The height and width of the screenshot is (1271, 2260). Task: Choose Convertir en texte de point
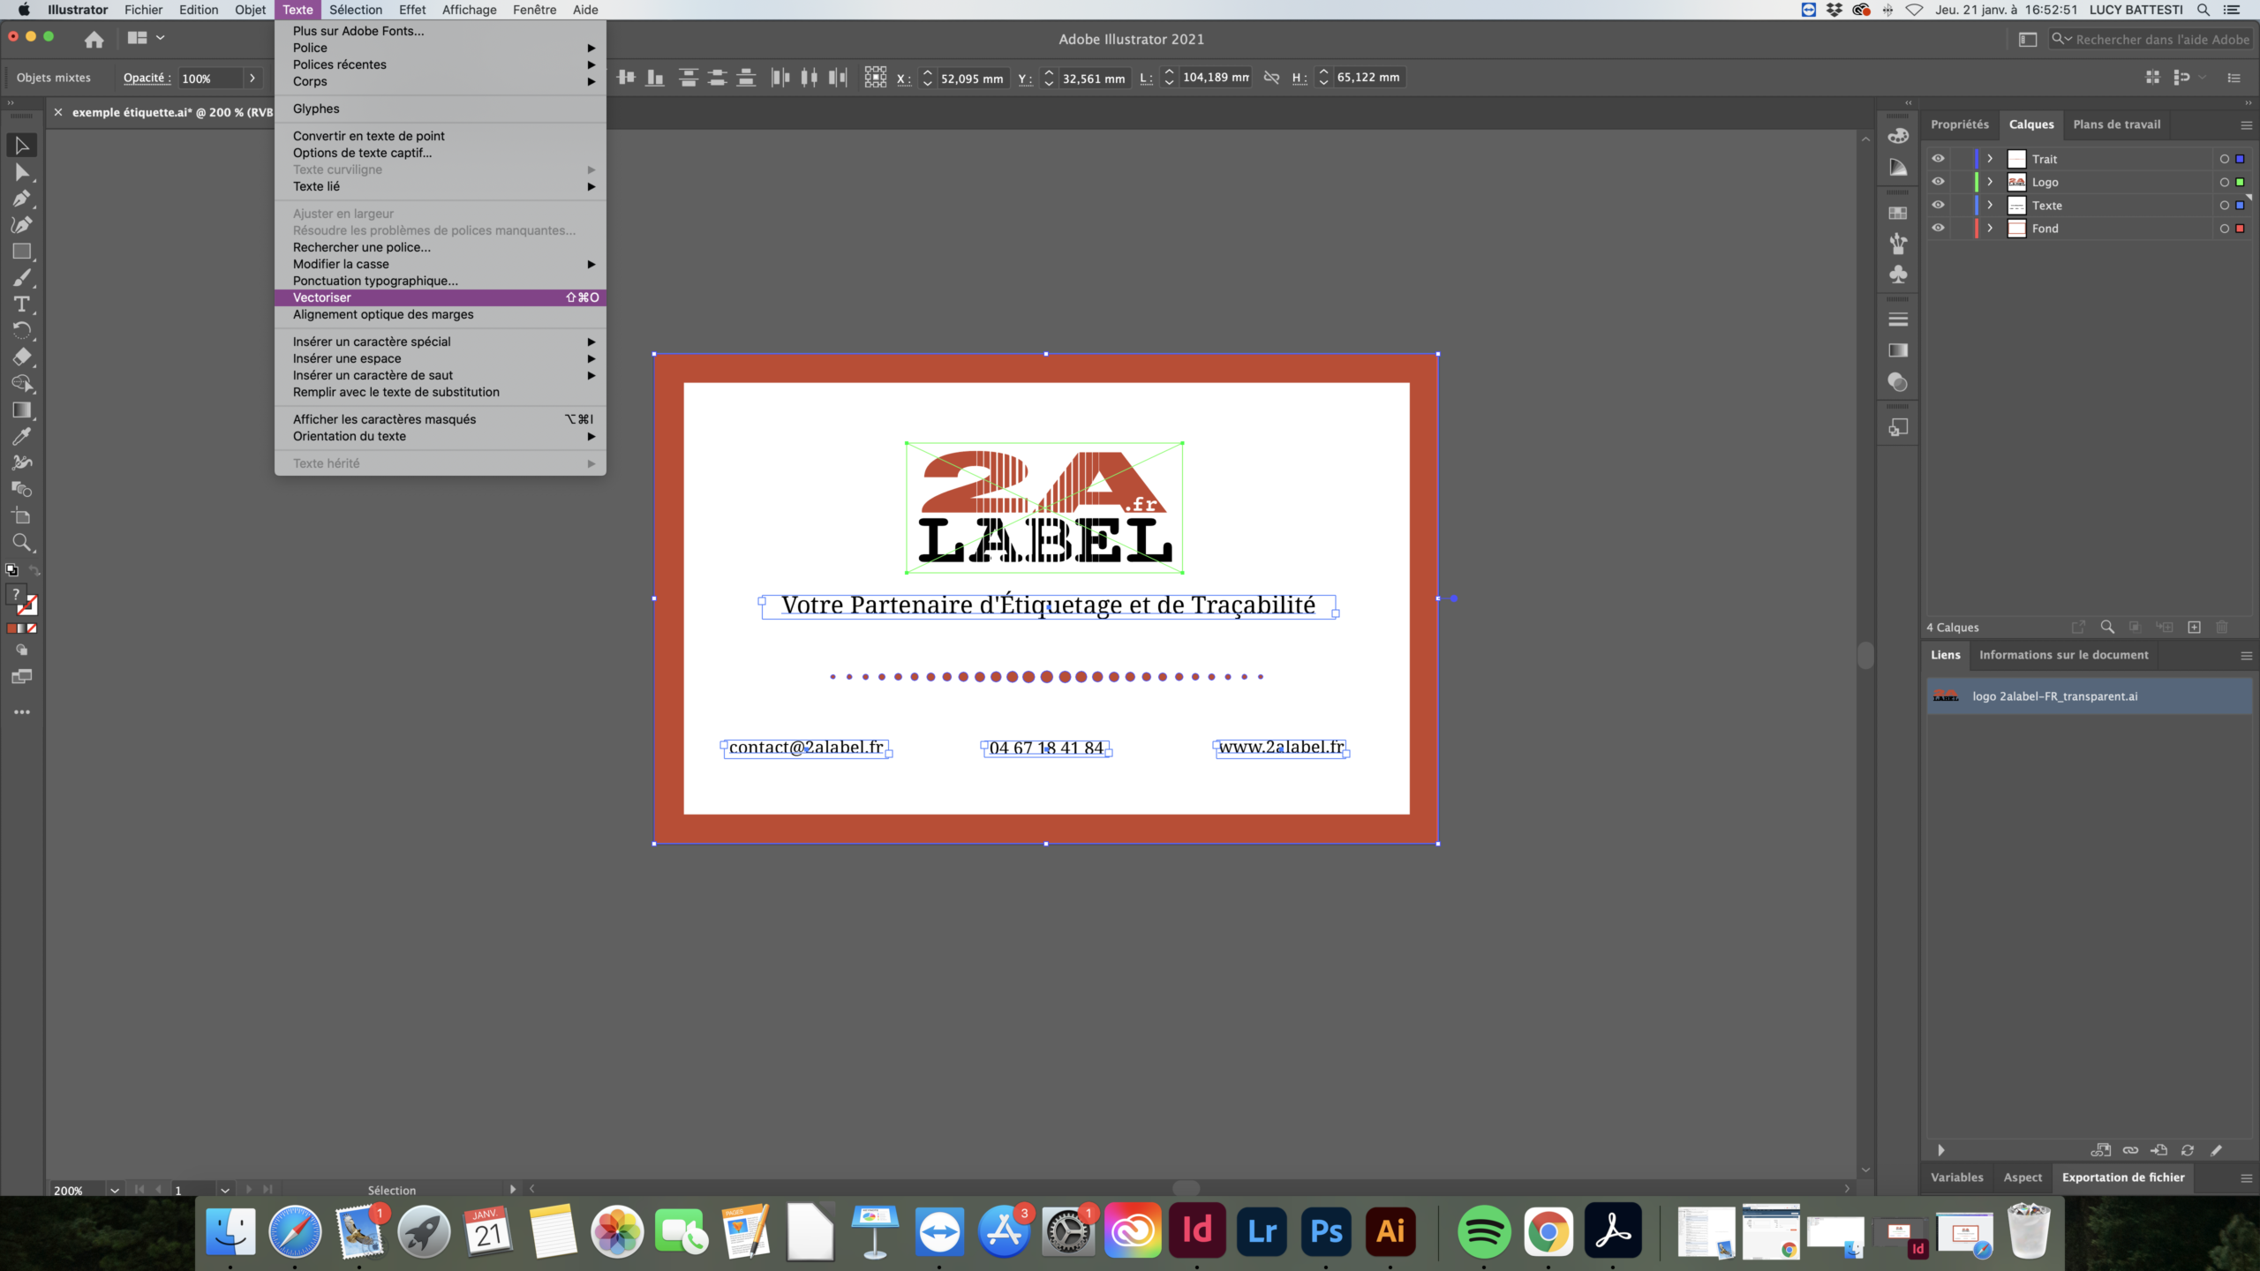coord(441,136)
